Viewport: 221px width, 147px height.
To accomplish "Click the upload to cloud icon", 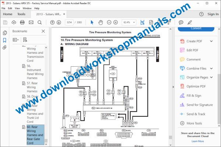I will [x=14, y=22].
